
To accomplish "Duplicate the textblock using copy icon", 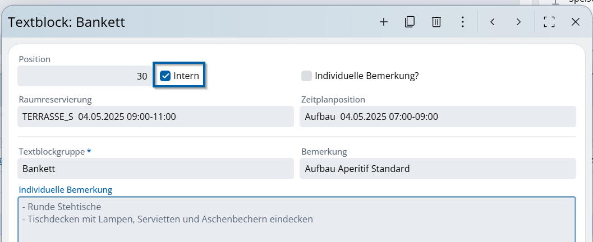I will pos(410,22).
